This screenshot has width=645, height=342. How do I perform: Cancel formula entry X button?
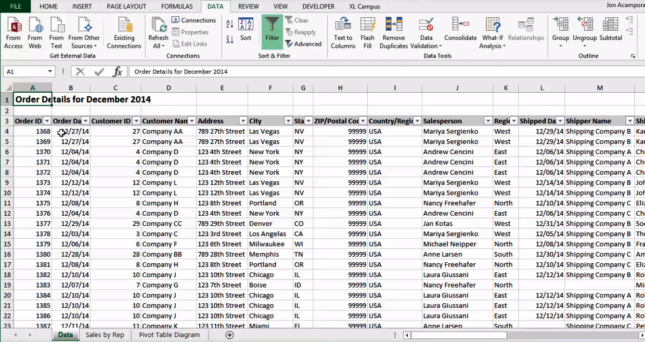[80, 72]
